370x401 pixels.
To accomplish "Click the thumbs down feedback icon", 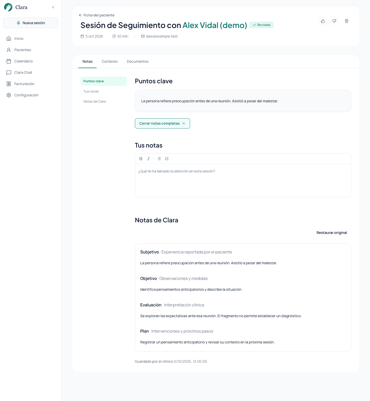I will point(334,21).
